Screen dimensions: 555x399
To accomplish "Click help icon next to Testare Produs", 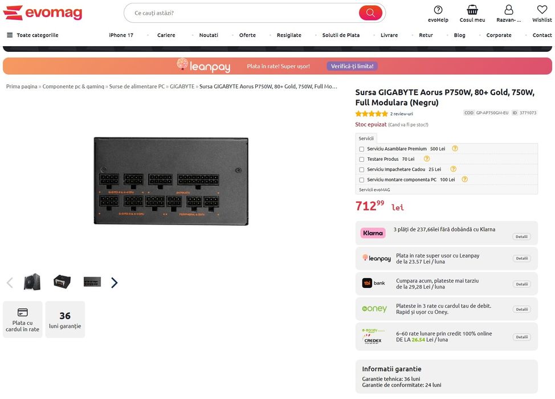I will 427,159.
